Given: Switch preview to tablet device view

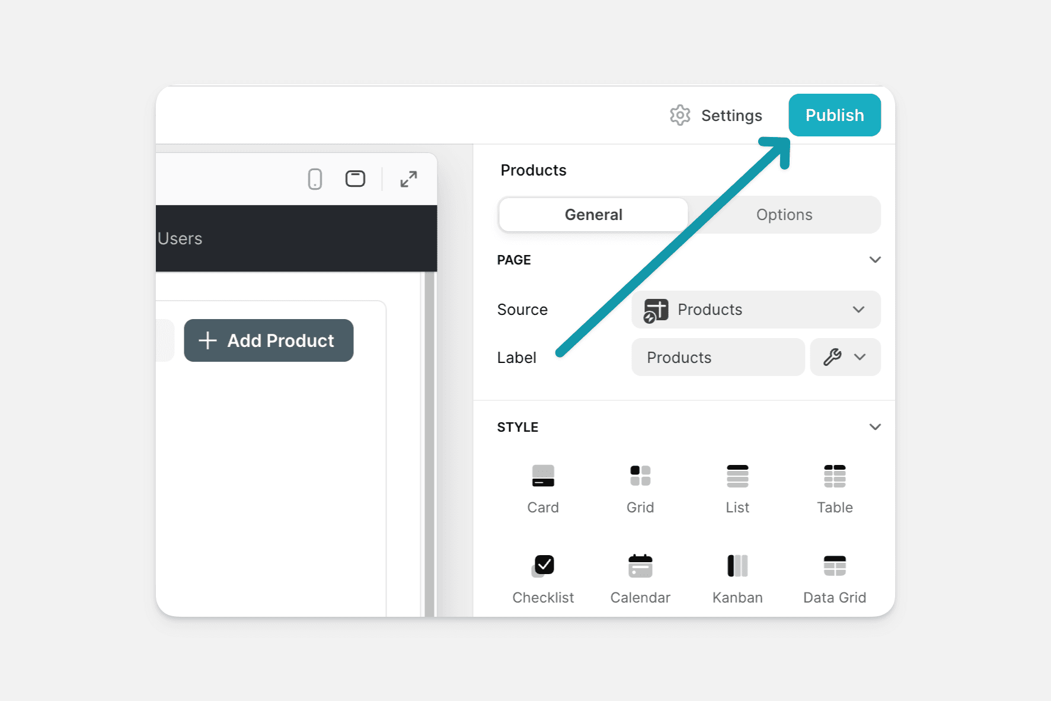Looking at the screenshot, I should [x=355, y=179].
